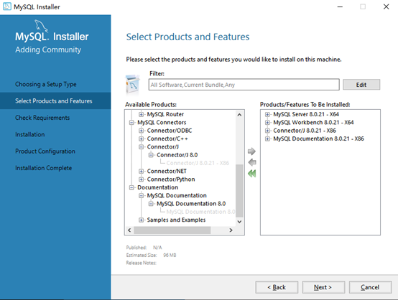Expand Connector/J 8.0.21 - X86 install entry
Image resolution: width=398 pixels, height=300 pixels.
pos(267,131)
